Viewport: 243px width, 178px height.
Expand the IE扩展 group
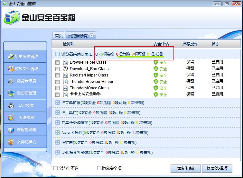pos(58,142)
